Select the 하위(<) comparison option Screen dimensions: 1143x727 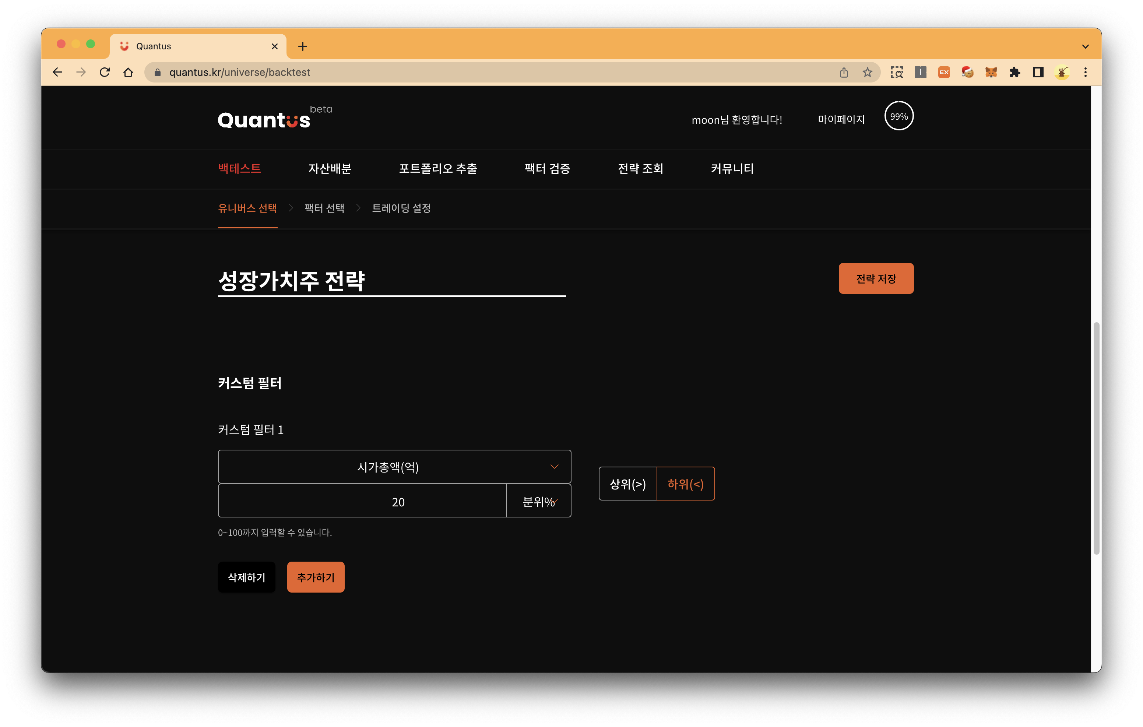pos(685,484)
